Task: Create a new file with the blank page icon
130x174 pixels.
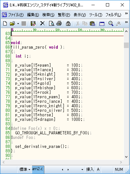Action: [x=5, y=24]
